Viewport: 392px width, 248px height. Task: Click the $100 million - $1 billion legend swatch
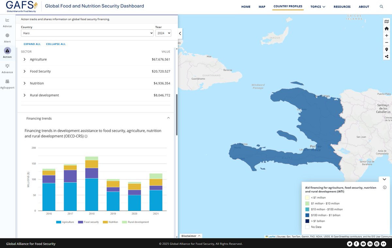click(x=307, y=215)
